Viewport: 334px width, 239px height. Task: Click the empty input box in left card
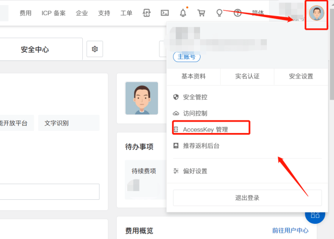50,192
